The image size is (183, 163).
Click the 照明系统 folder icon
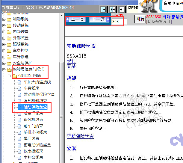[x=9, y=44]
